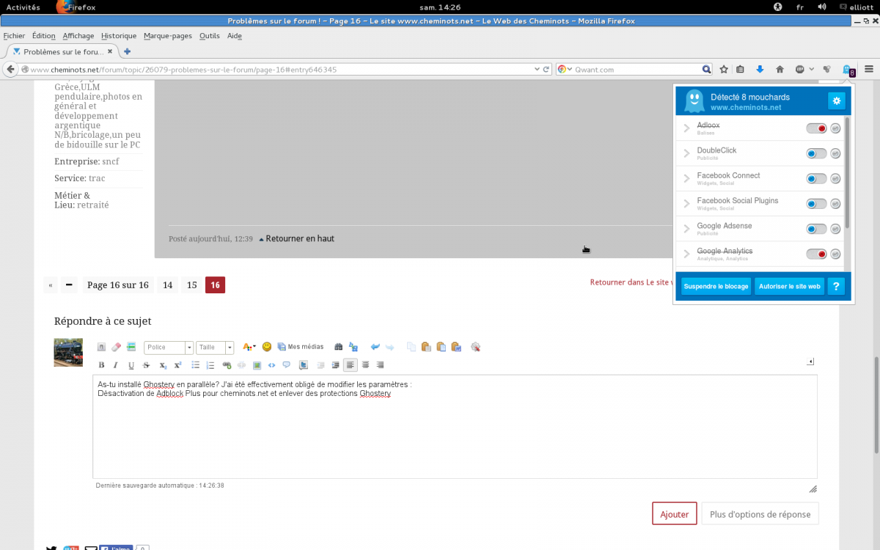The image size is (880, 550).
Task: Click the Ajouter button to post reply
Action: pyautogui.click(x=674, y=514)
